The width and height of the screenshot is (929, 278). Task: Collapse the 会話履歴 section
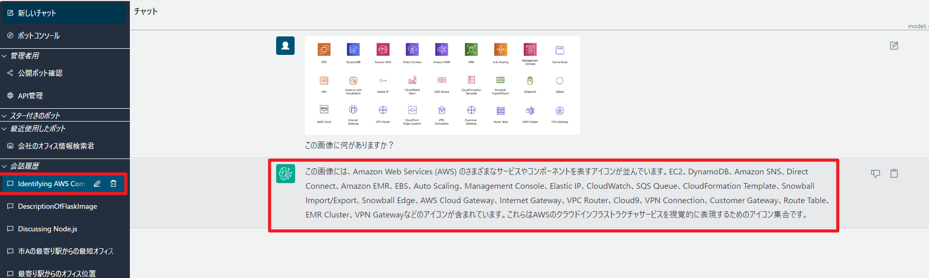pyautogui.click(x=5, y=166)
